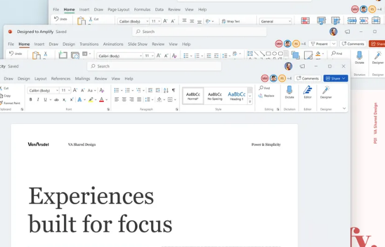Open Designer in Word ribbon

click(x=326, y=92)
